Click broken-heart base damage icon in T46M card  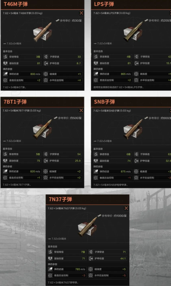[5, 63]
